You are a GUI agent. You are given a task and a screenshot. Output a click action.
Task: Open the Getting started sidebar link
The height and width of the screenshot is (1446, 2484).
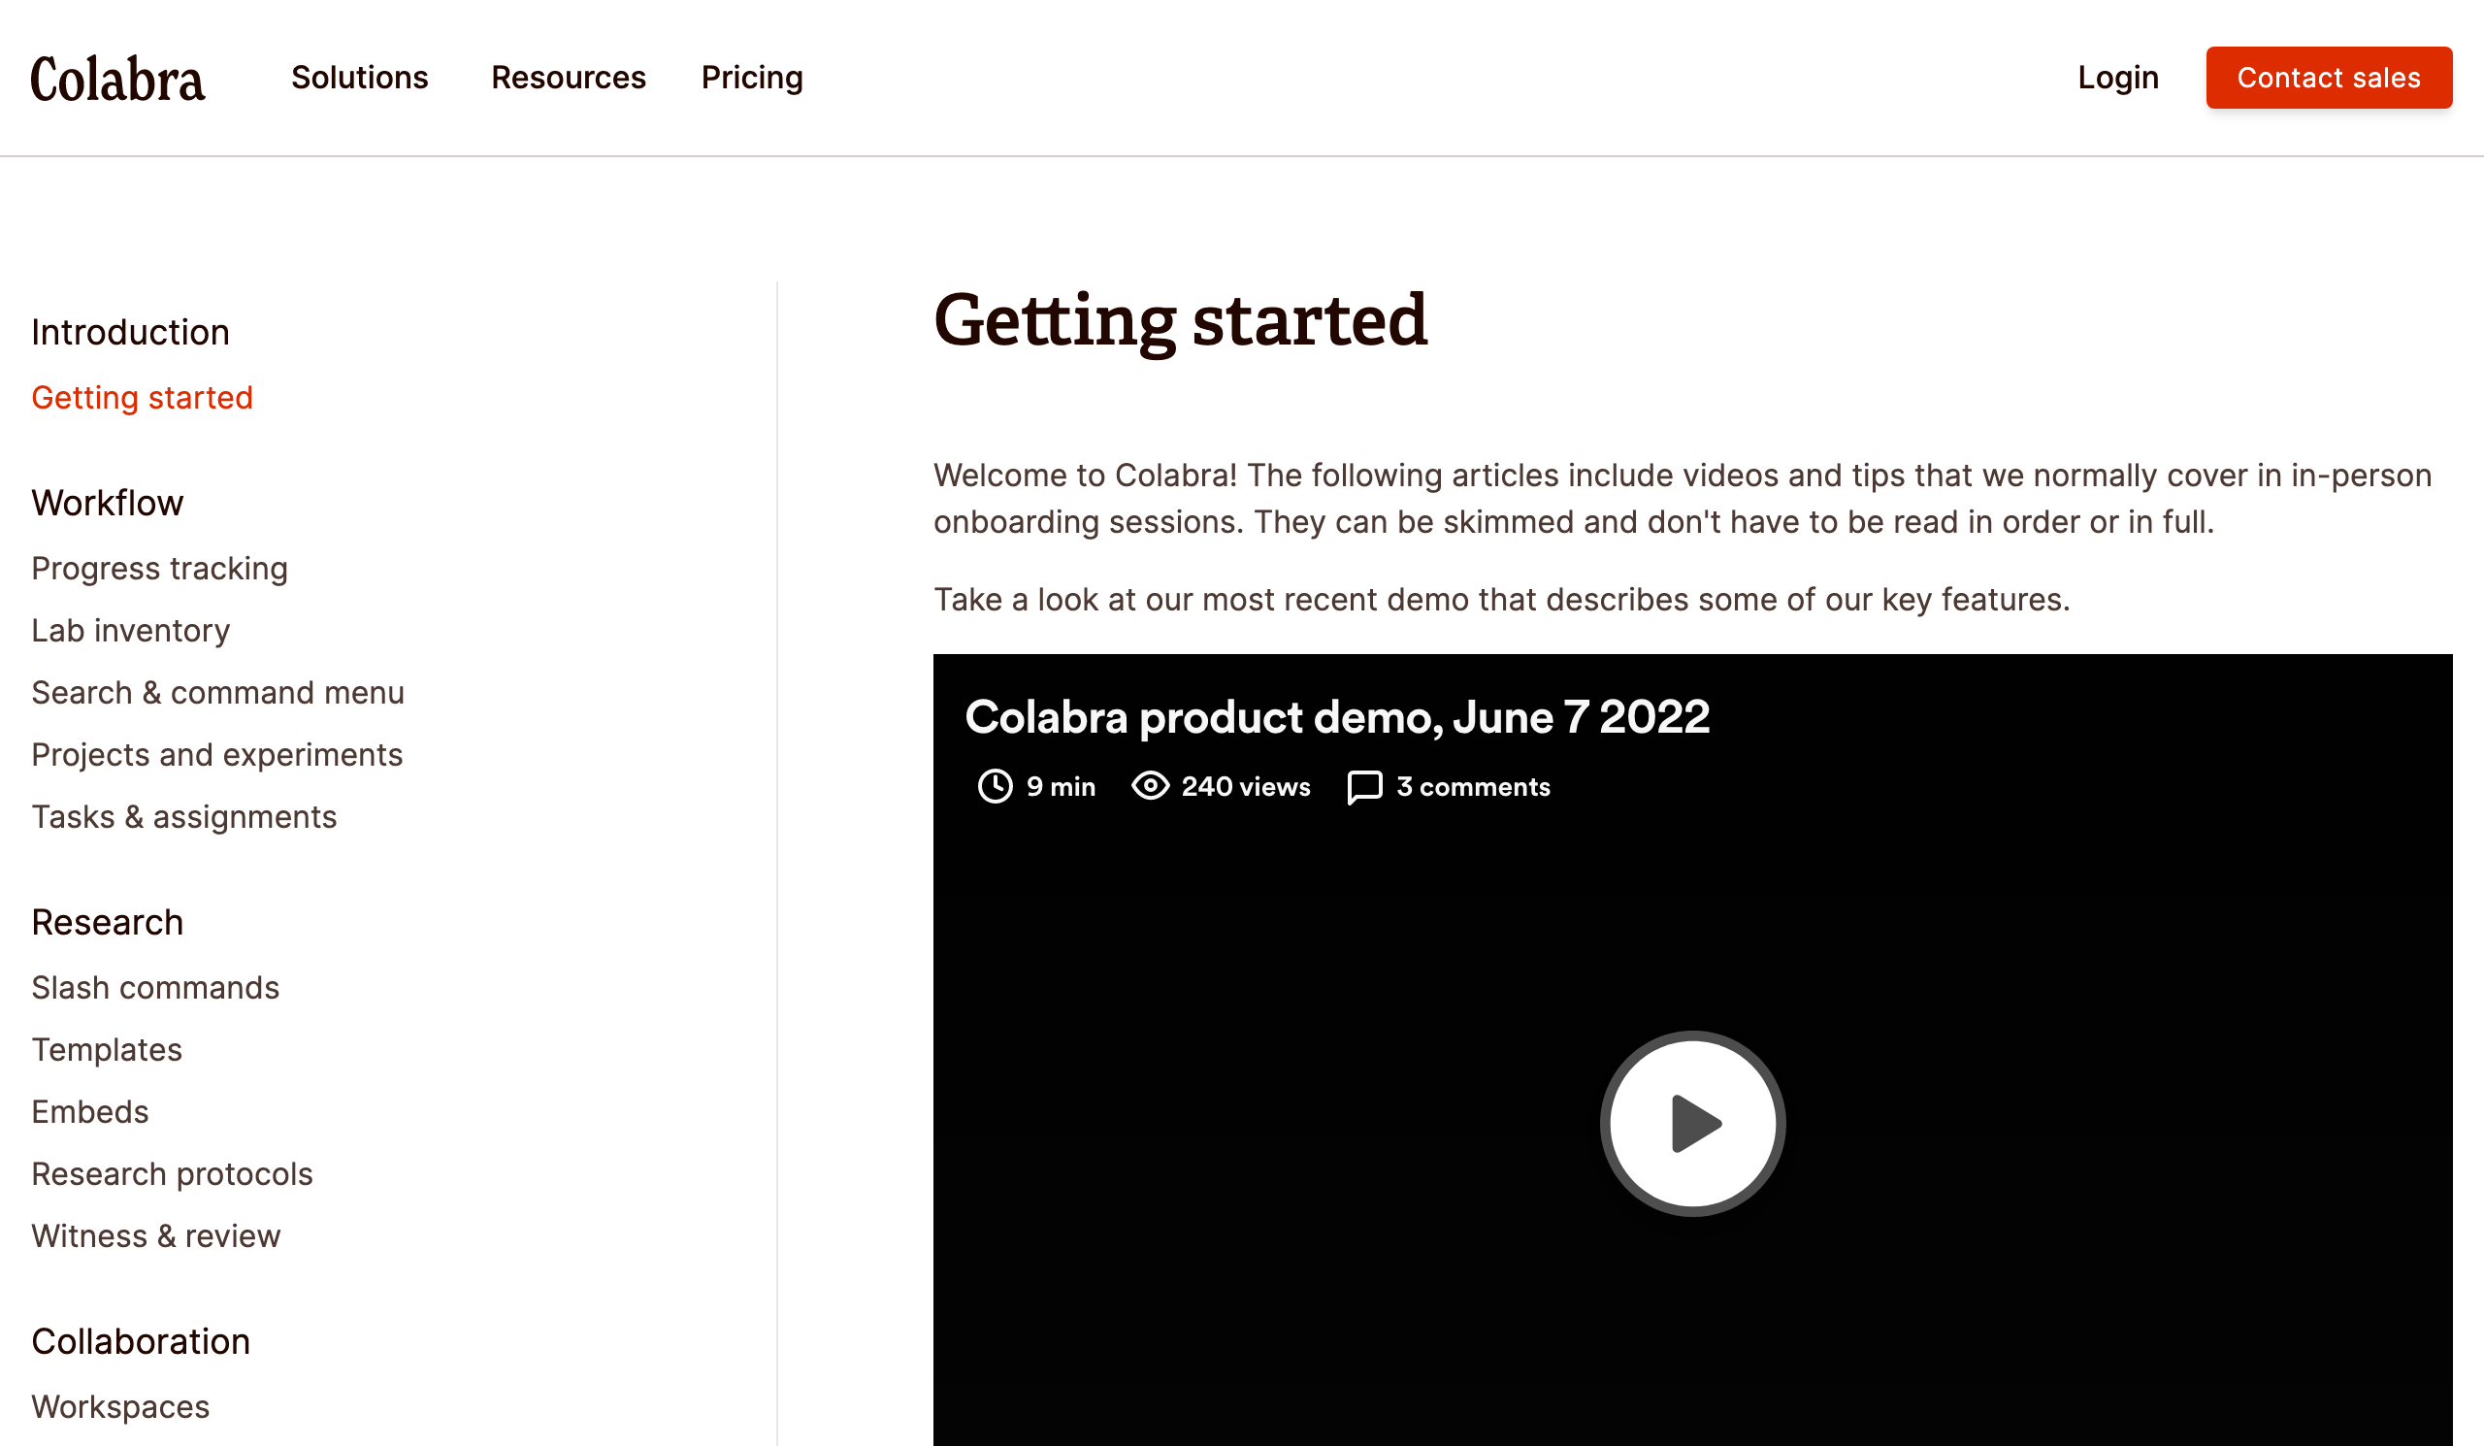(x=142, y=397)
